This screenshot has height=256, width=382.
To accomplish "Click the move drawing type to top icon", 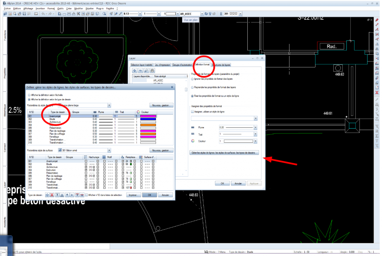I will click(x=57, y=195).
